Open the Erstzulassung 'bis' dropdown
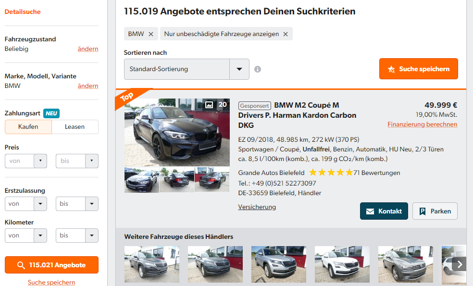This screenshot has height=286, width=473. point(77,204)
